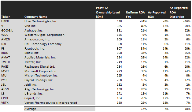The height and width of the screenshot is (112, 192).
Task: Select Microsoft Corporation company name
Action: (40, 71)
